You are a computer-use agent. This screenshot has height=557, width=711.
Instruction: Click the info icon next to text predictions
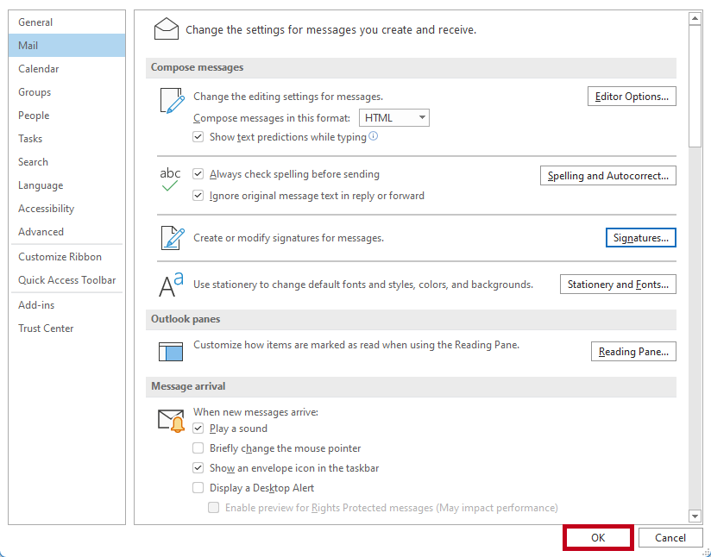pyautogui.click(x=373, y=136)
